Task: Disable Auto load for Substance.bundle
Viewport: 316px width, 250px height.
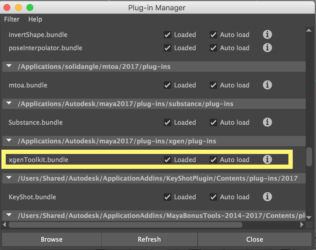Action: pos(213,122)
